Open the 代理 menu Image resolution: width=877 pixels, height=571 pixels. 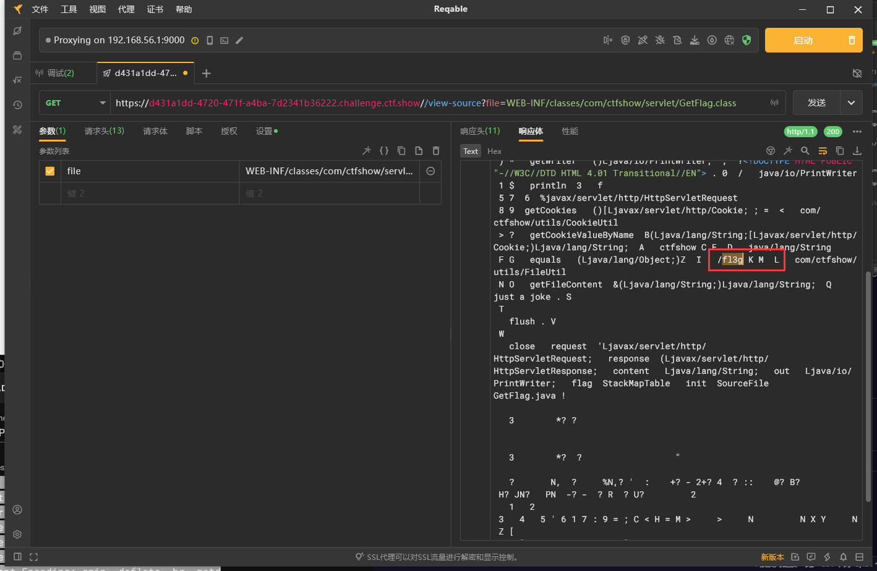126,9
